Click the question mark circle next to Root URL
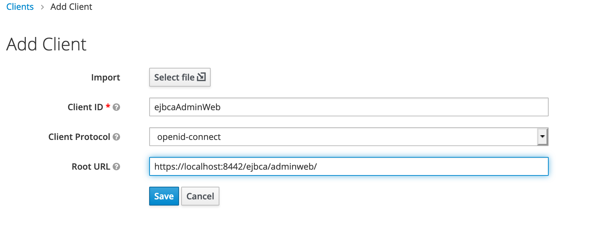This screenshot has height=232, width=604. point(116,167)
